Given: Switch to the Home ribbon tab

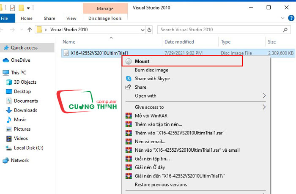Looking at the screenshot, I should (x=27, y=19).
